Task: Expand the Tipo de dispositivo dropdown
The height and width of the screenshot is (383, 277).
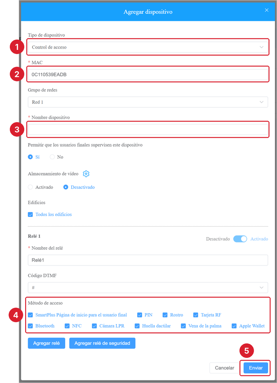Action: tap(148, 47)
